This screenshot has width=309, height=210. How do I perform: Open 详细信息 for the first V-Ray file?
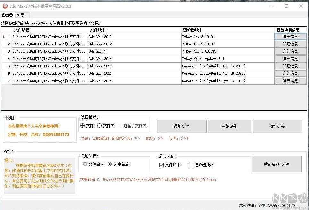point(290,36)
